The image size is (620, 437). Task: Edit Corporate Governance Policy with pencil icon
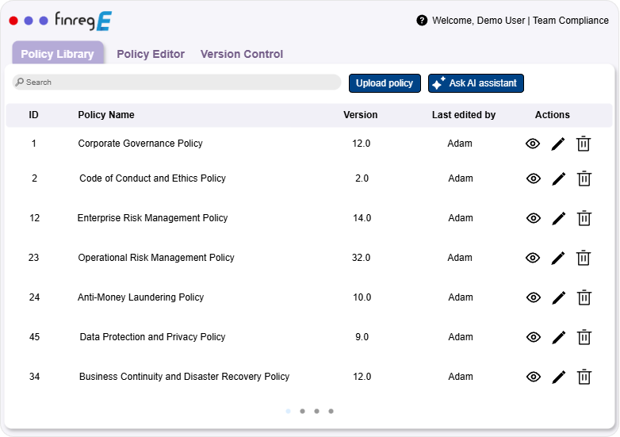coord(558,144)
